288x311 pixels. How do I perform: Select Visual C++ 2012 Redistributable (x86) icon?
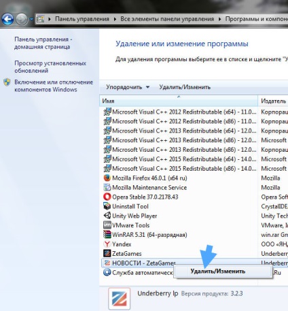[107, 121]
